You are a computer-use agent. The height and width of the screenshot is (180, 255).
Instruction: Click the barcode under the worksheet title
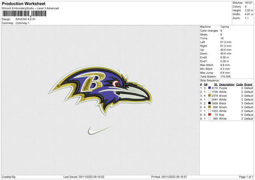point(24,14)
